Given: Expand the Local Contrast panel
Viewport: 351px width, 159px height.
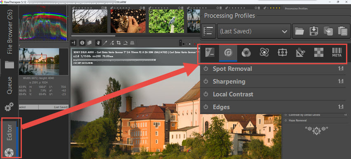Looking at the screenshot, I should (x=233, y=94).
